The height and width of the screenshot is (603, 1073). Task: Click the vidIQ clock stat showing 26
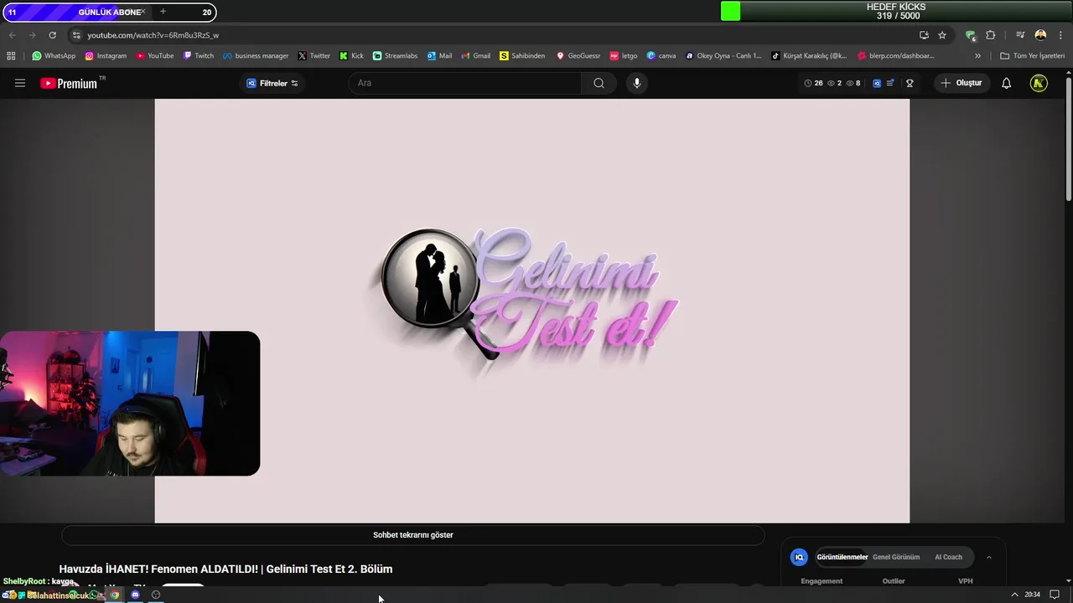coord(813,83)
